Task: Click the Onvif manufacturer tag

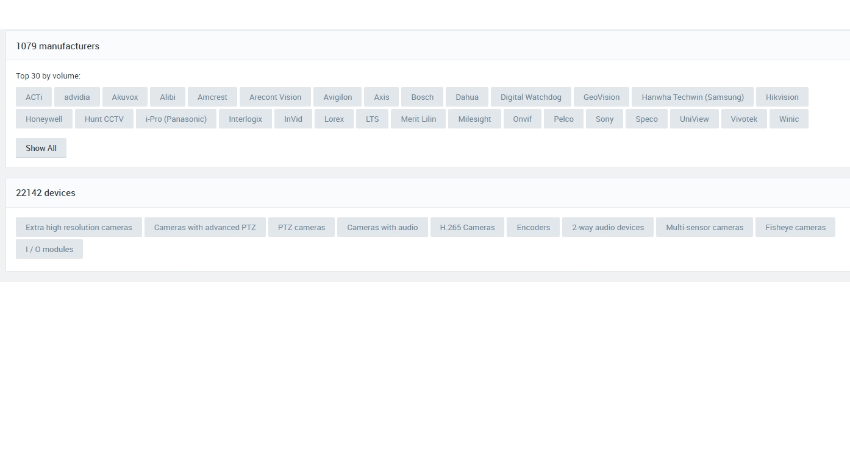Action: point(522,119)
